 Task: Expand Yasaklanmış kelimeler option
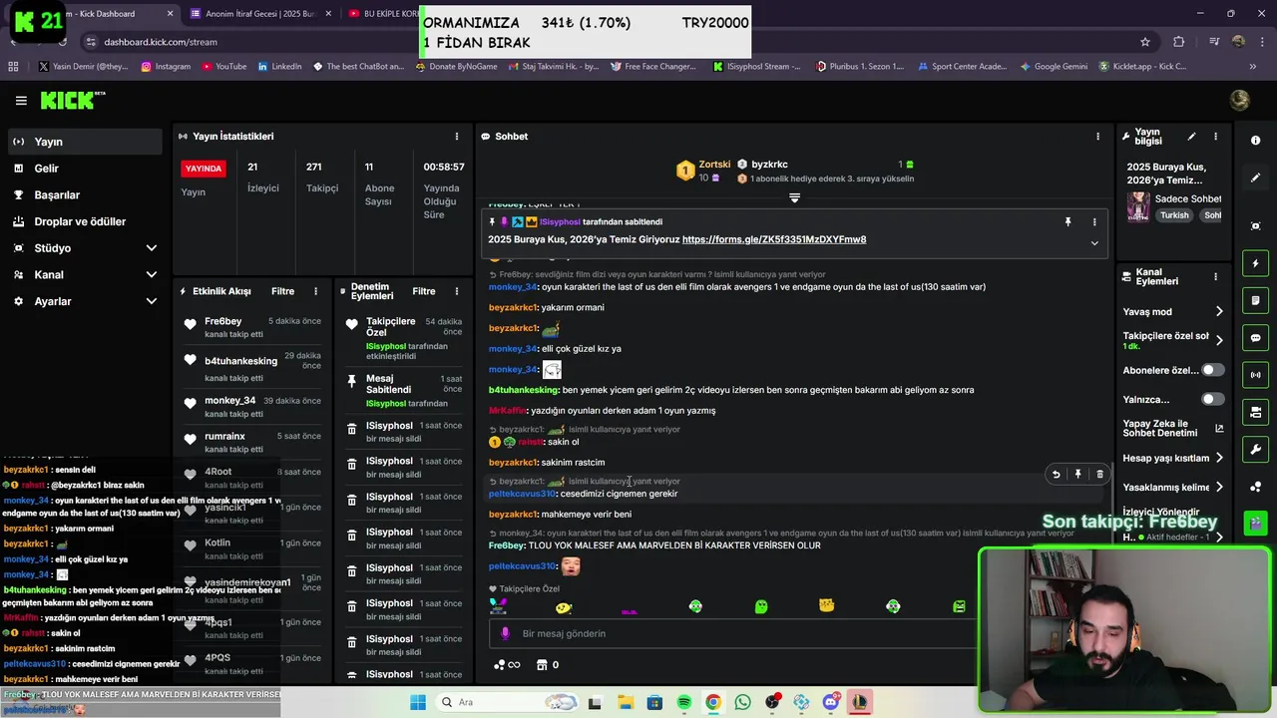1173,488
